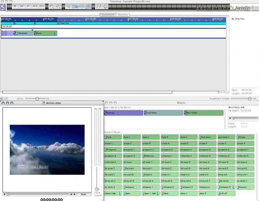259x201 pixels.
Task: Switch to the Soundtrack tab
Action: coord(108,15)
